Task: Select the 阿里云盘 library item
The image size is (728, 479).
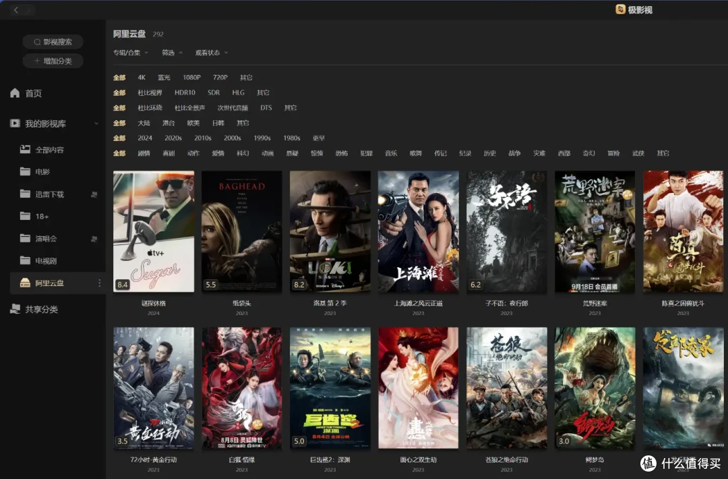Action: coord(57,283)
